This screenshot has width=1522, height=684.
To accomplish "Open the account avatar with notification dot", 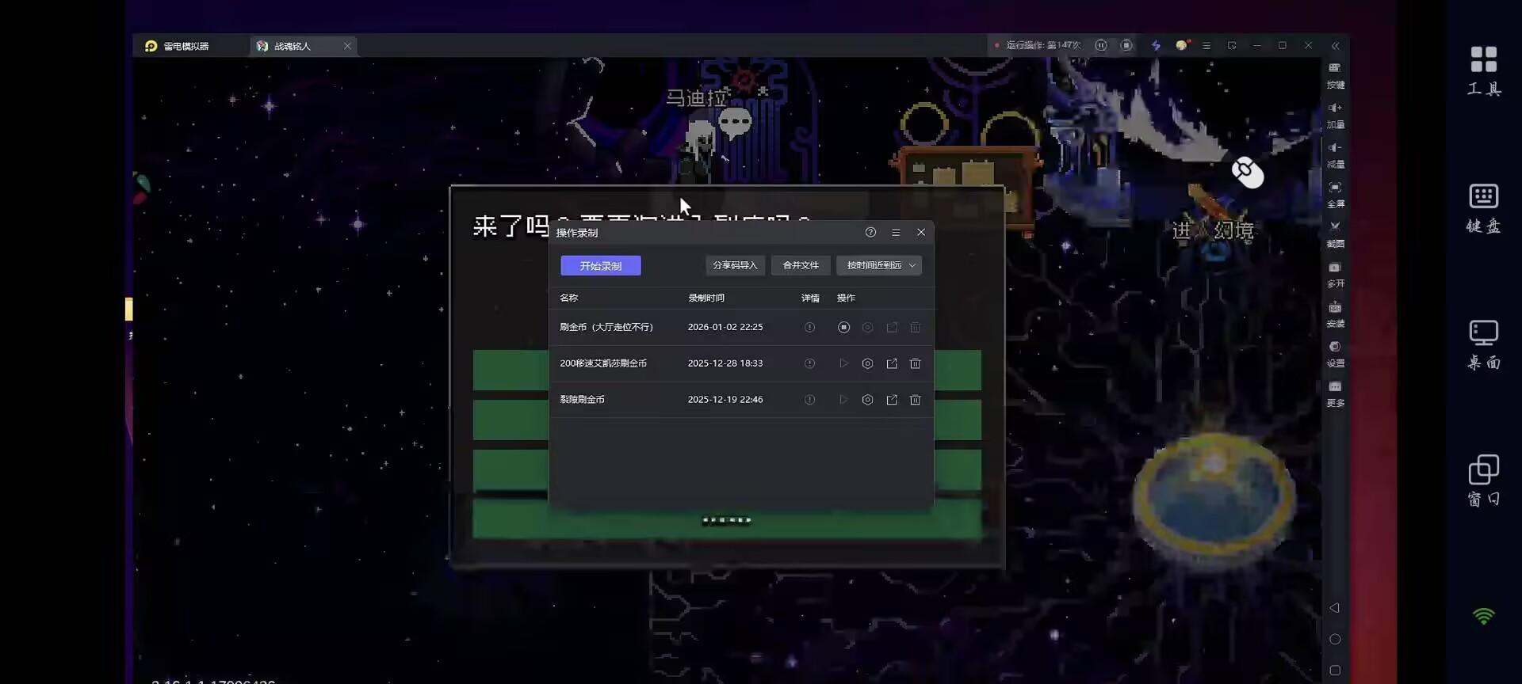I will [1182, 46].
